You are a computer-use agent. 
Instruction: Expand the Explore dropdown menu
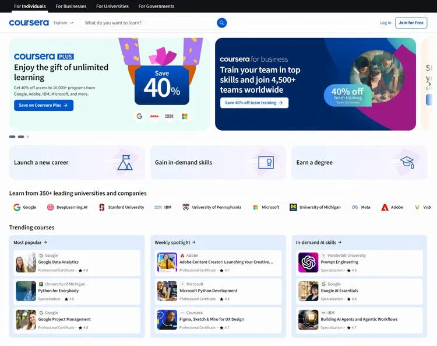pos(64,23)
